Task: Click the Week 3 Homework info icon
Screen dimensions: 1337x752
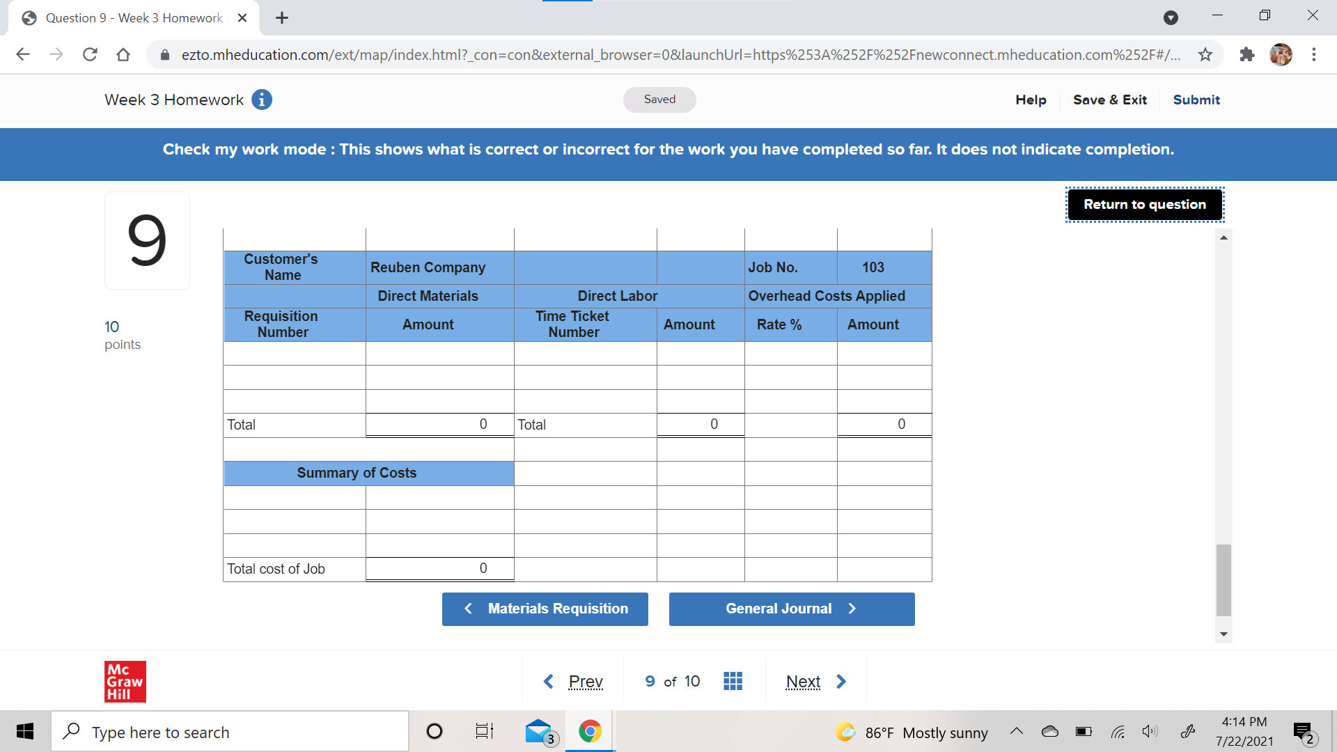Action: click(262, 100)
